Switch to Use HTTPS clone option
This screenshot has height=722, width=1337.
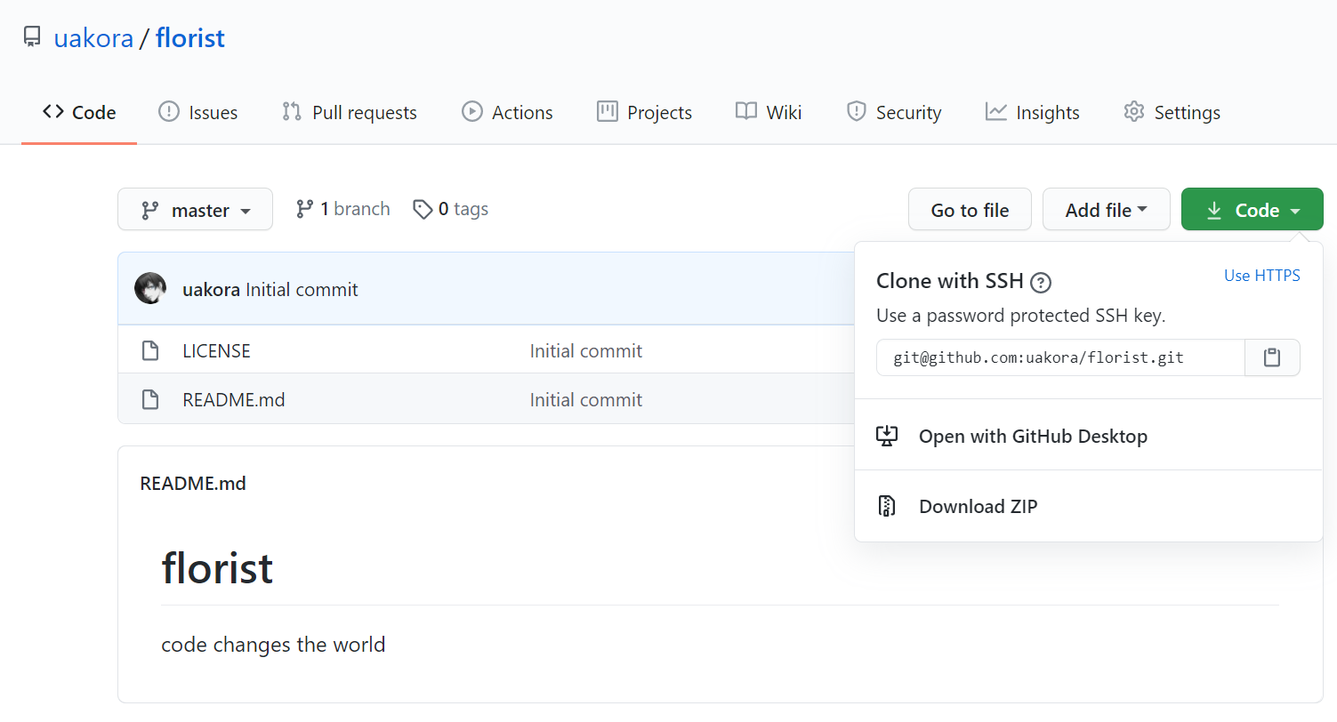pyautogui.click(x=1261, y=276)
